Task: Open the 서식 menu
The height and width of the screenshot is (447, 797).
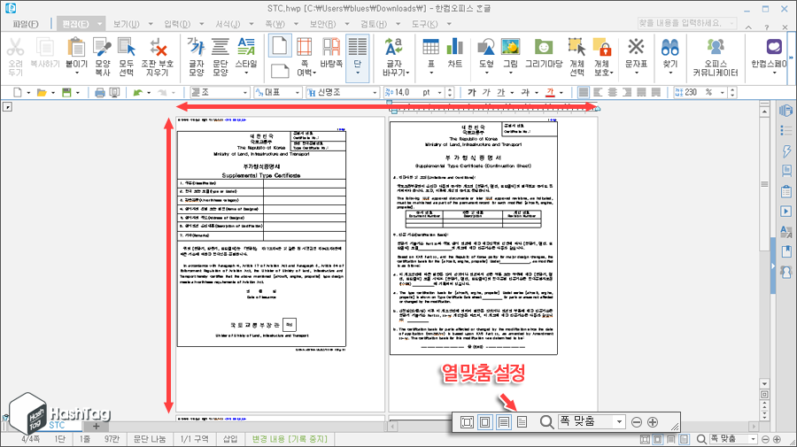Action: point(228,24)
